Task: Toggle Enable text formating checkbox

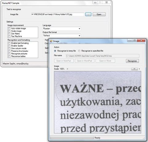Action: (9, 43)
